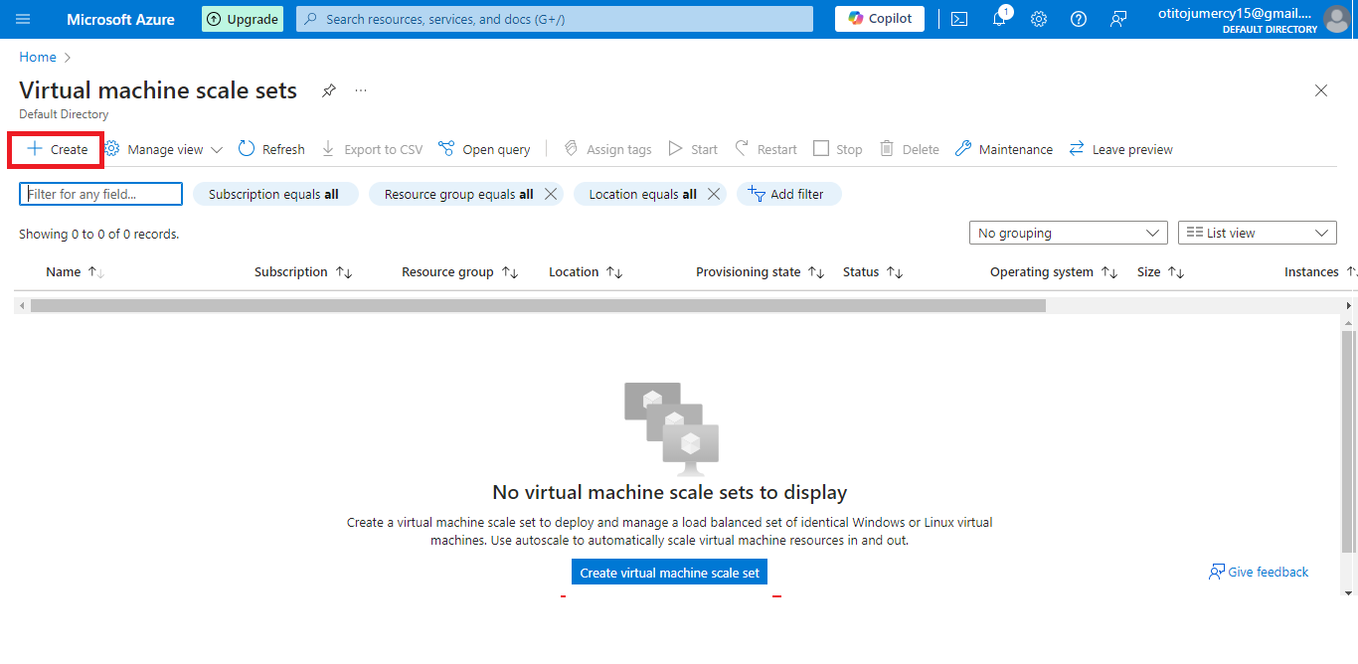The width and height of the screenshot is (1358, 664).
Task: Click the Microsoft Azure logo text
Action: (x=120, y=19)
